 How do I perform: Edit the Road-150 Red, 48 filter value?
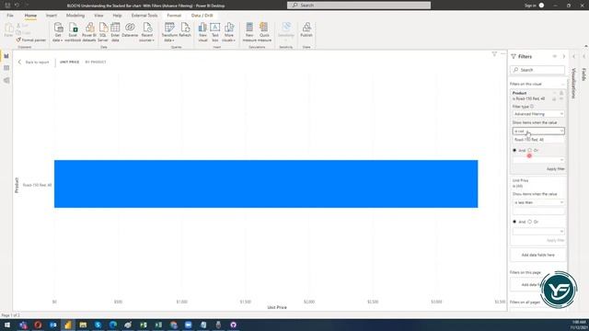[538, 140]
